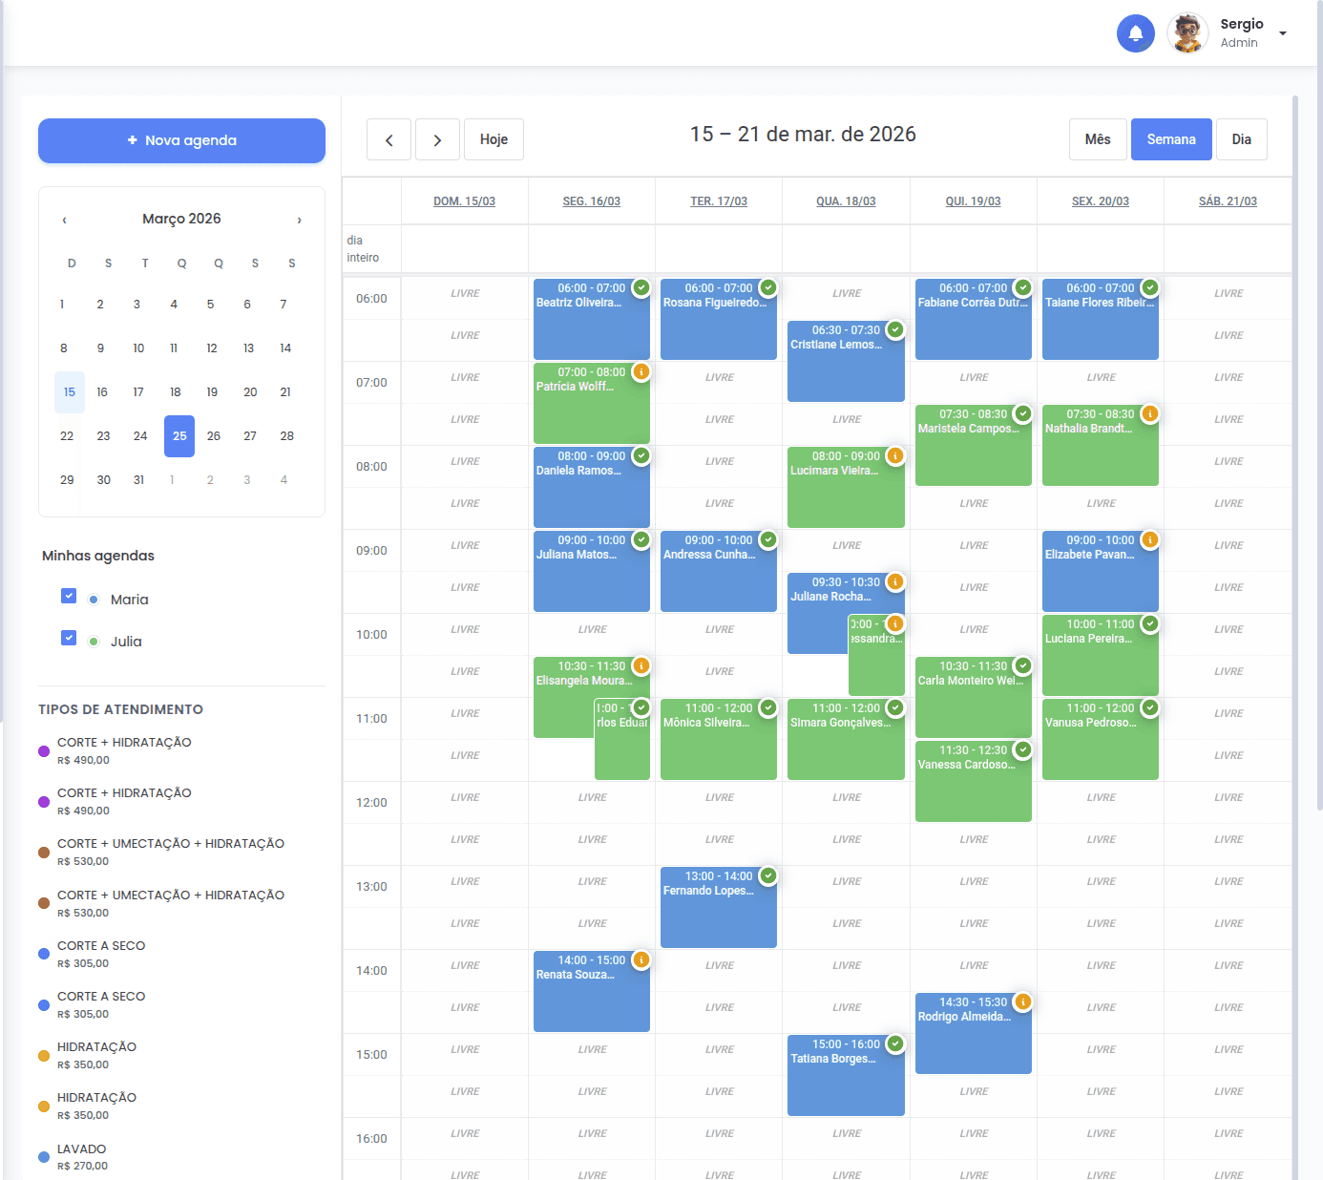Click confirmed check icon on Maristela Campos appointment

[x=1023, y=413]
